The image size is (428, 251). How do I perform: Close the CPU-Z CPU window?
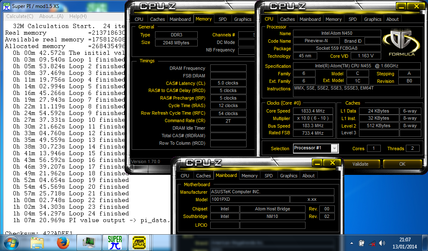(x=417, y=7)
